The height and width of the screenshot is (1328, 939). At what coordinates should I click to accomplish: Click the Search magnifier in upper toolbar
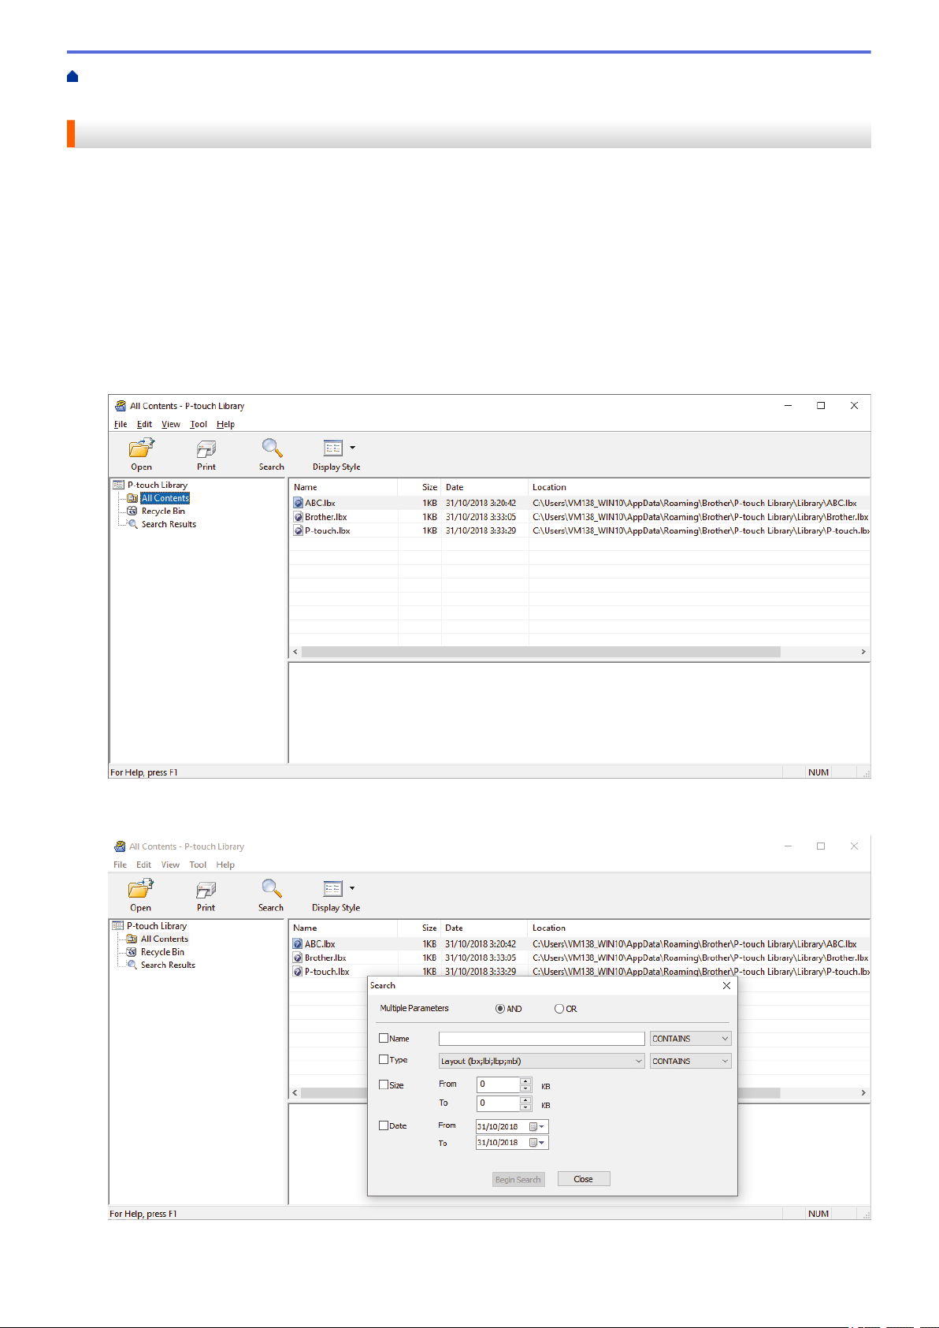(x=272, y=448)
